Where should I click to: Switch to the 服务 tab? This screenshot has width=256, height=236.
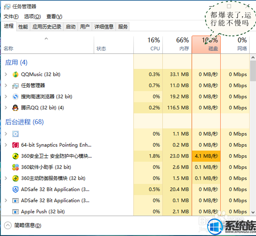point(123,27)
